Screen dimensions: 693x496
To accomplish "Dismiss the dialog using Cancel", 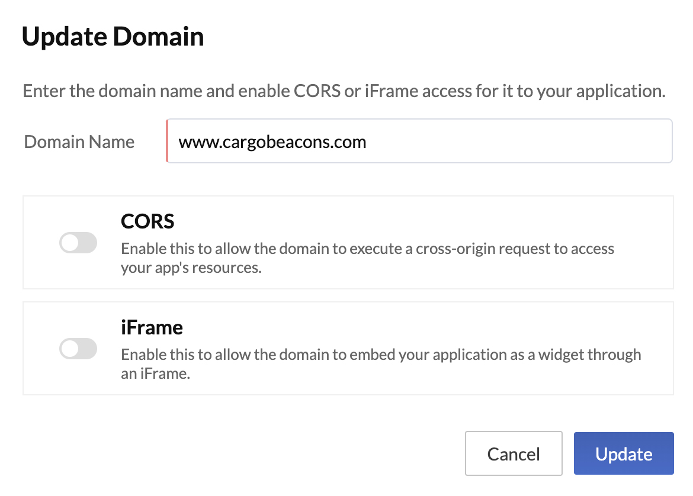I will pyautogui.click(x=514, y=453).
